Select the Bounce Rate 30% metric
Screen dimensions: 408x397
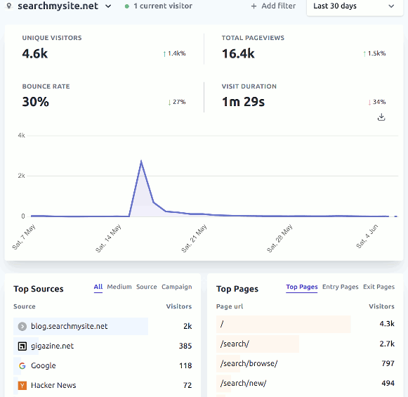(104, 96)
